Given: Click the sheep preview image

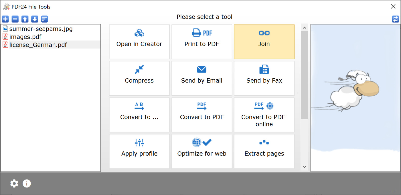Looking at the screenshot, I should 355,98.
